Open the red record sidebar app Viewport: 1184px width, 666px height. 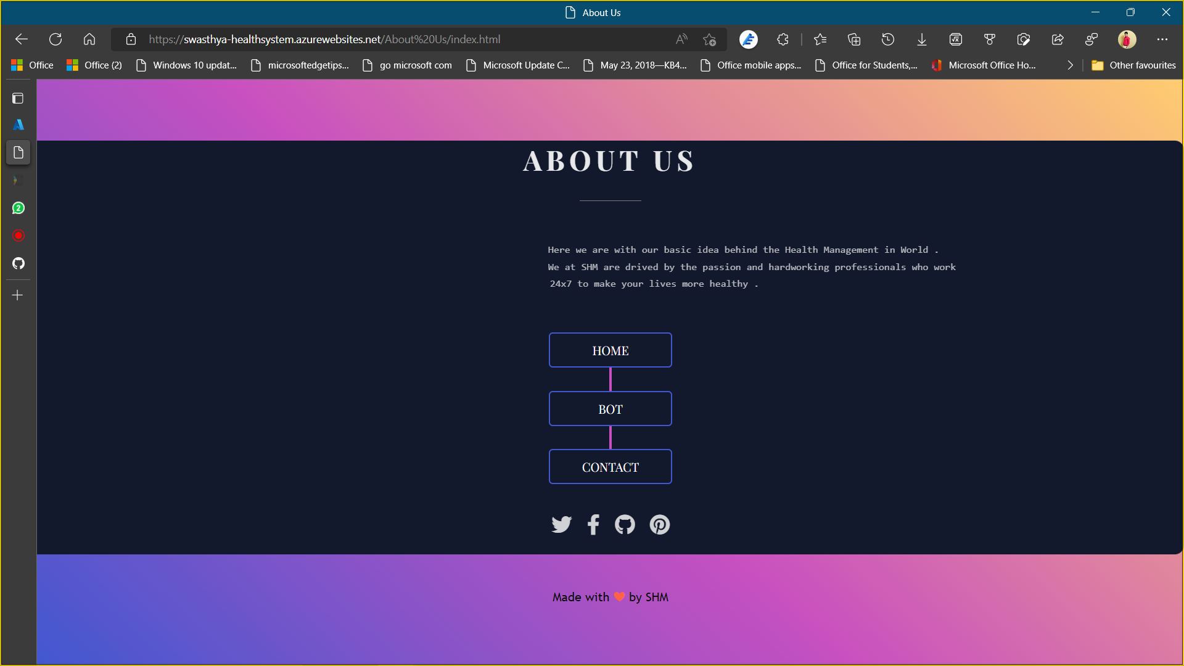18,236
